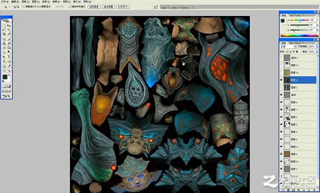Show layer 图层 2 visibility box
The width and height of the screenshot is (320, 193).
(282, 88)
